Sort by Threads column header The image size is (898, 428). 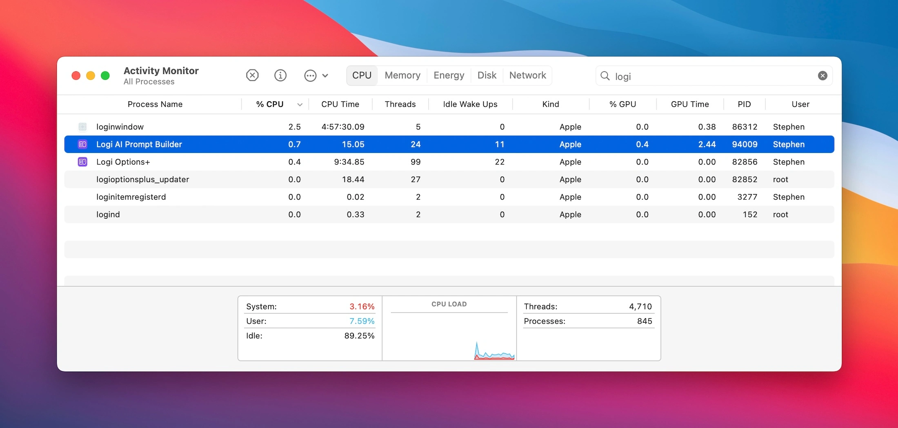400,104
